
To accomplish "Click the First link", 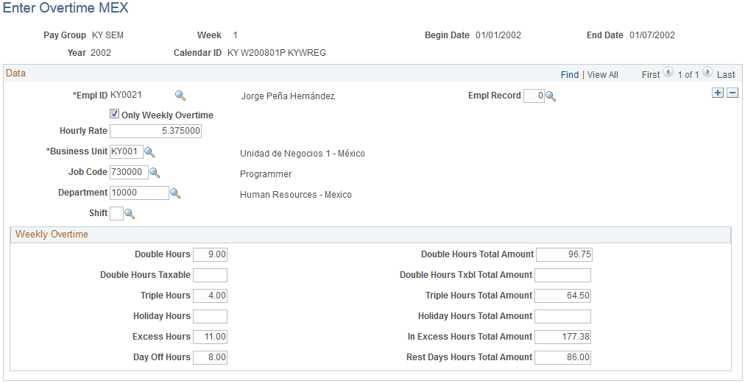I will (x=651, y=74).
